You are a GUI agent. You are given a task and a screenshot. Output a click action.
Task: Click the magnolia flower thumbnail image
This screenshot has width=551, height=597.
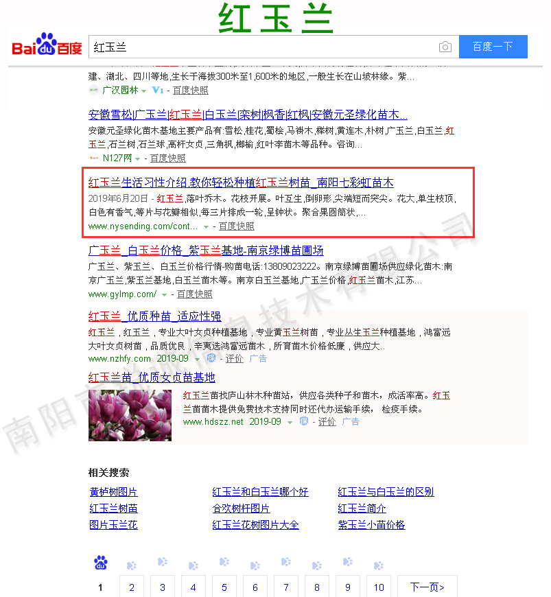(x=130, y=415)
